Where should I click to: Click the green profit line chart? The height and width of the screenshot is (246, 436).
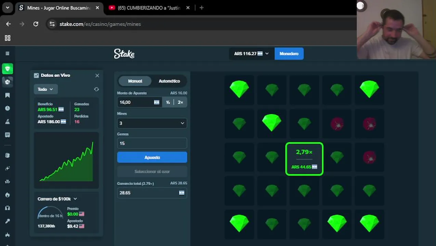click(x=66, y=160)
